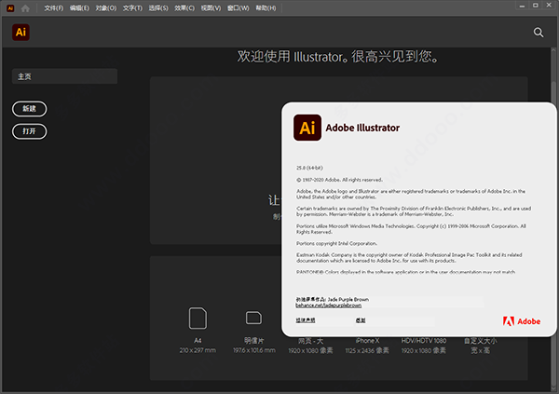559x394 pixels.
Task: Choose the iPhone X 1125 x 2436 preset
Action: tap(367, 346)
